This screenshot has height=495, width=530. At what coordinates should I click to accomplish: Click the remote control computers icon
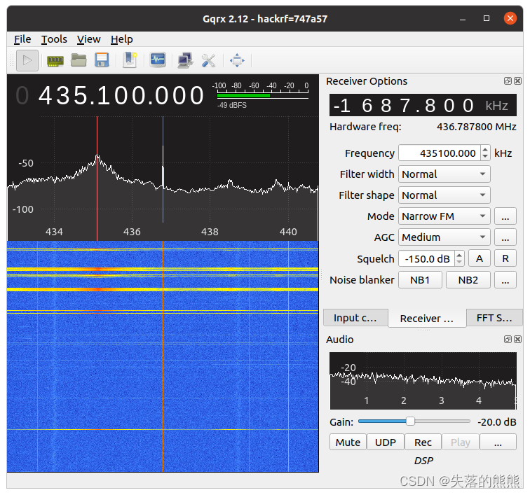pyautogui.click(x=186, y=60)
